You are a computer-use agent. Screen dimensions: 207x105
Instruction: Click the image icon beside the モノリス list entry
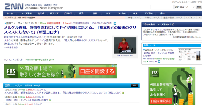[x=50, y=100]
